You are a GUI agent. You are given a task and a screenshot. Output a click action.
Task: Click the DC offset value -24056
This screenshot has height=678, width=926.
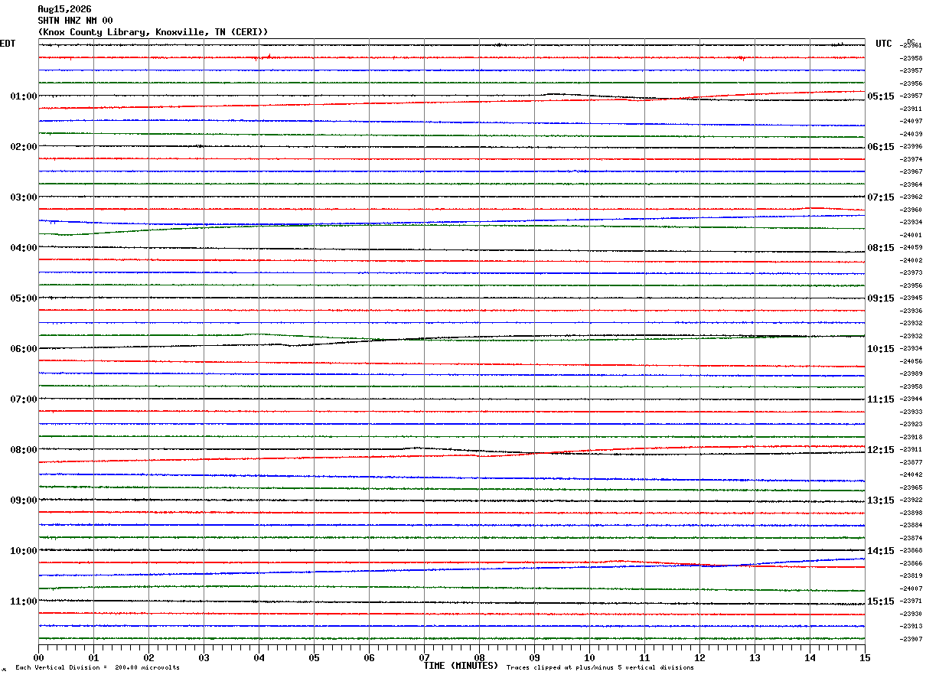pos(911,361)
